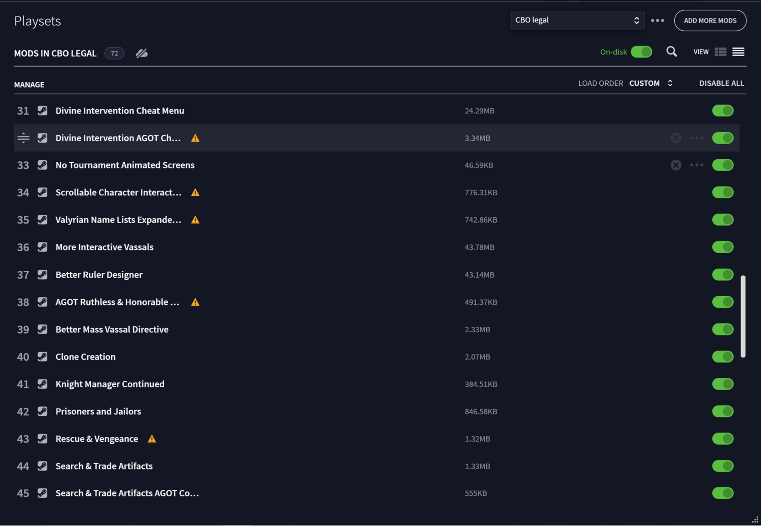Image resolution: width=761 pixels, height=526 pixels.
Task: Disable Prisoners and Jailors mod
Action: point(723,411)
